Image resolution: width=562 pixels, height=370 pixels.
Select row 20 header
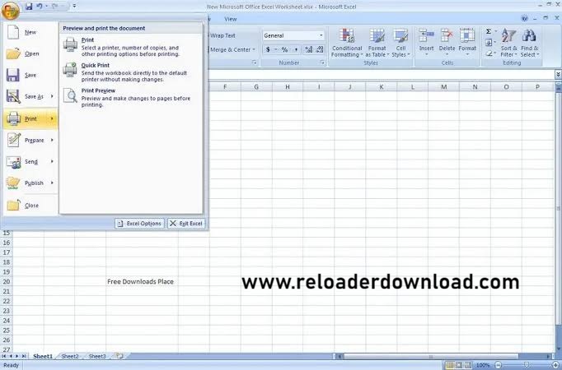point(7,282)
